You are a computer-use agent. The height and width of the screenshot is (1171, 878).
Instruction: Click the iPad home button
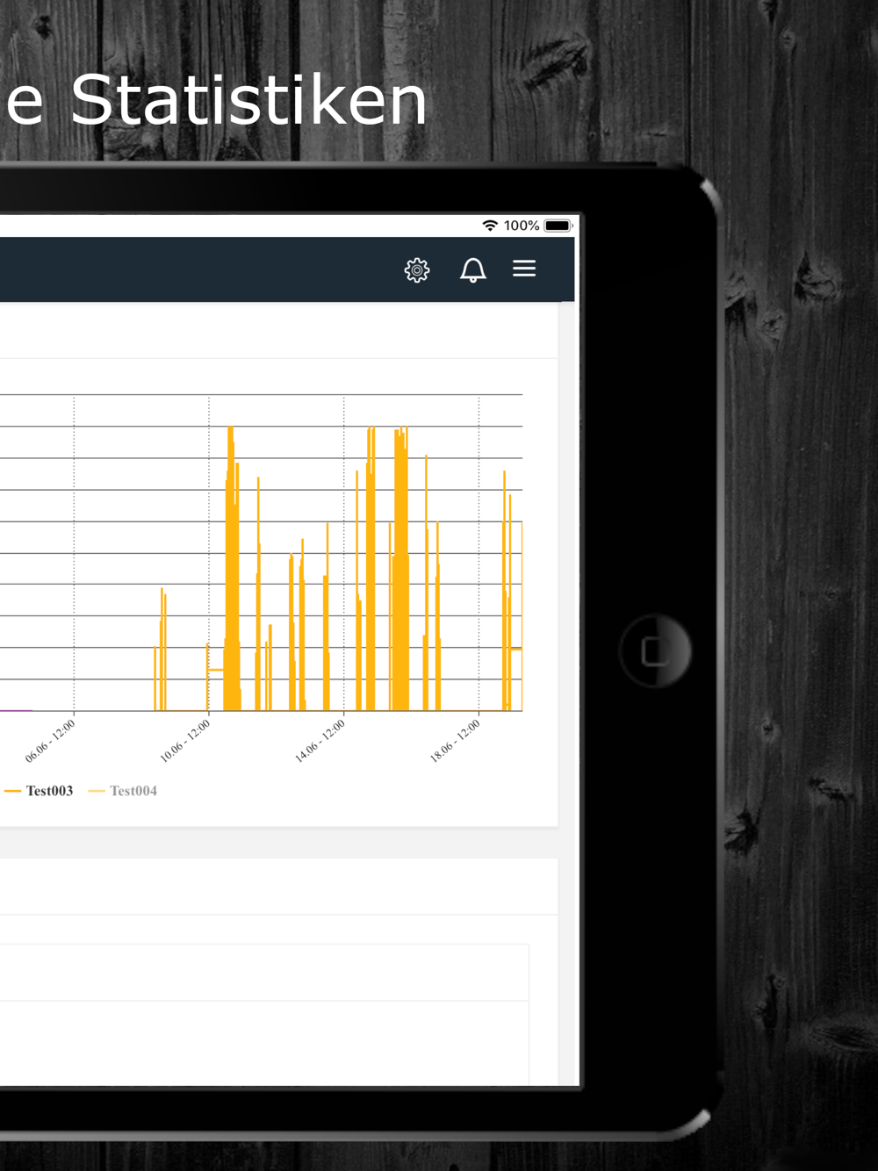(x=655, y=650)
